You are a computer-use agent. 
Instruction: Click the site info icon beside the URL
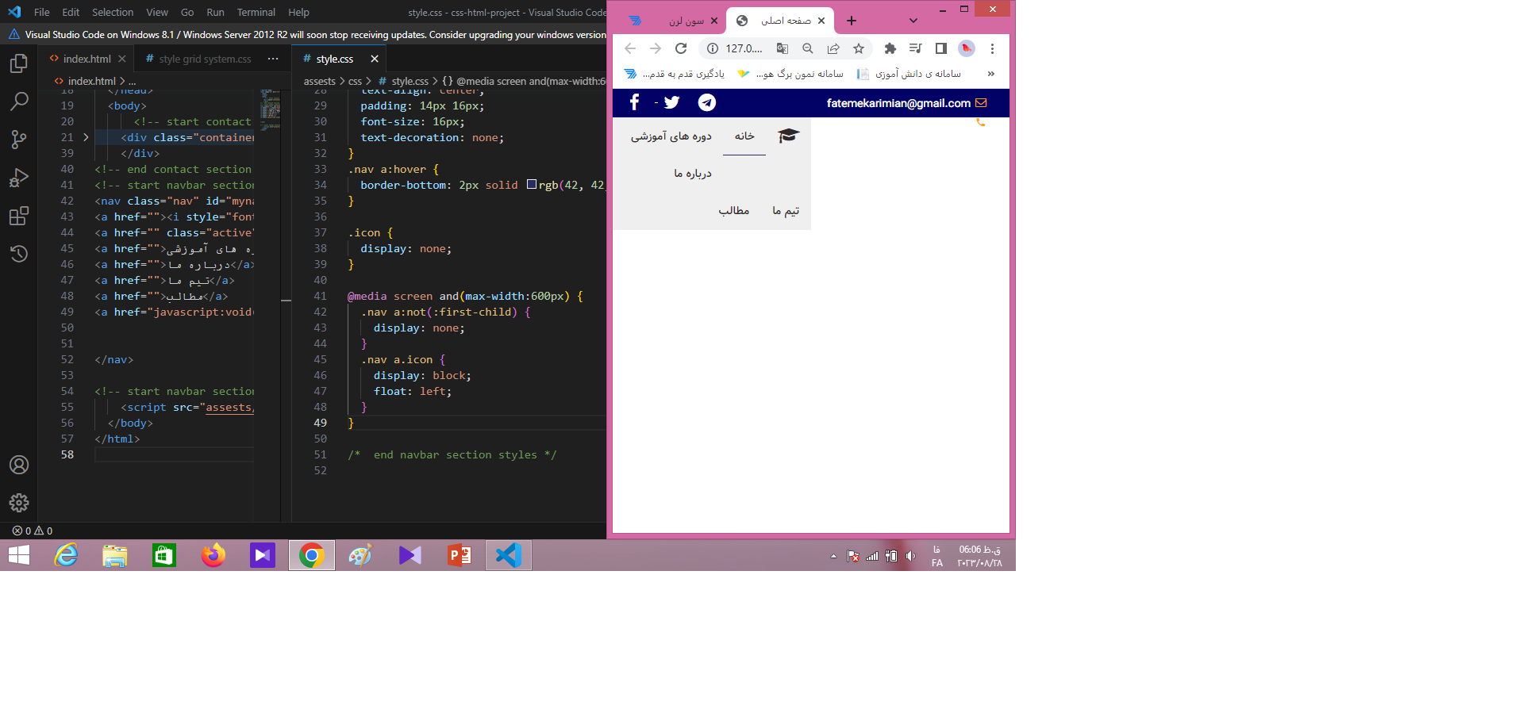pyautogui.click(x=713, y=48)
